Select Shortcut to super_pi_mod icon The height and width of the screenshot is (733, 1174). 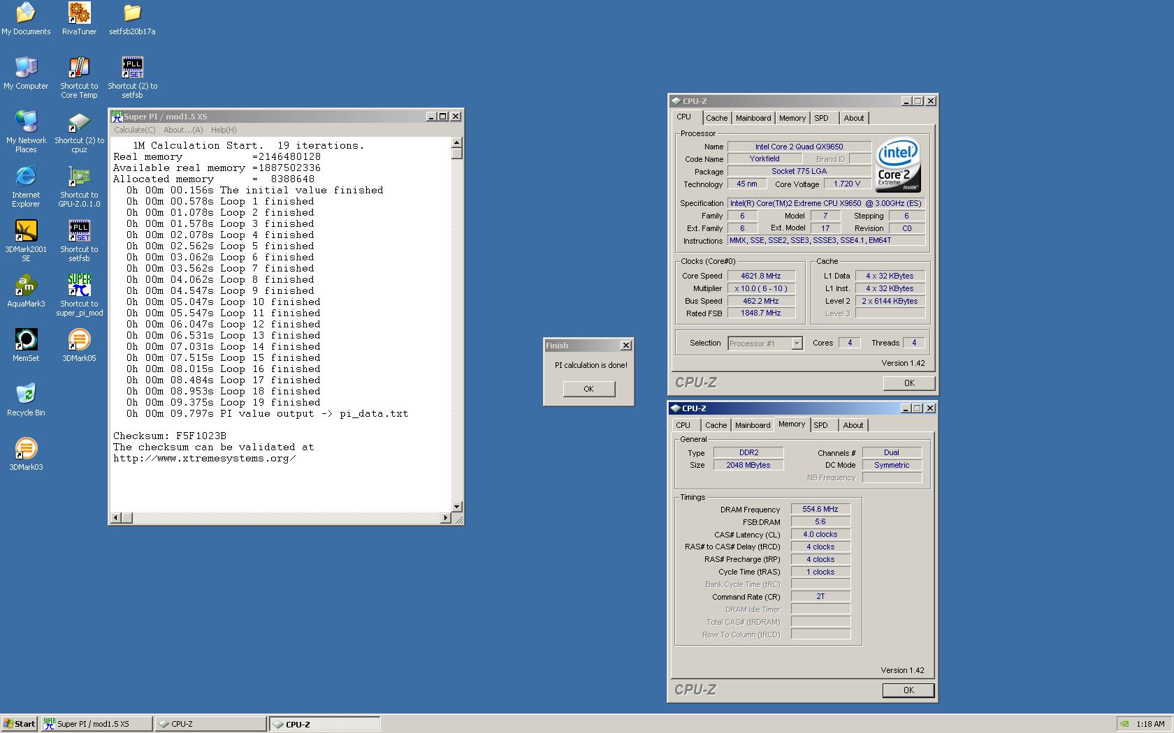click(79, 295)
